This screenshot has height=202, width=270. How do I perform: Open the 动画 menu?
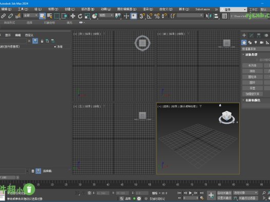click(x=106, y=9)
